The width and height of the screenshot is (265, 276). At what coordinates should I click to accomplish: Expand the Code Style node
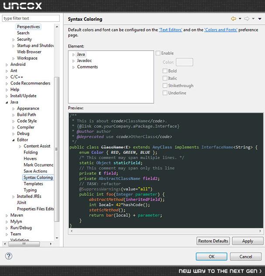tap(14, 121)
